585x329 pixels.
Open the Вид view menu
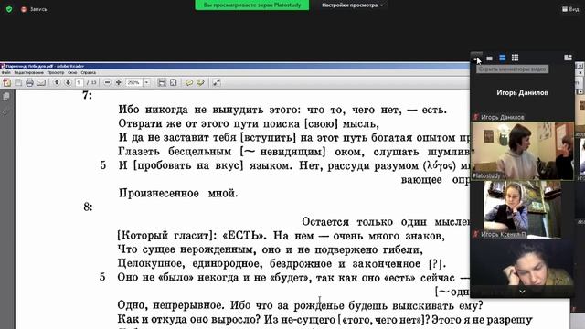pyautogui.click(x=570, y=9)
